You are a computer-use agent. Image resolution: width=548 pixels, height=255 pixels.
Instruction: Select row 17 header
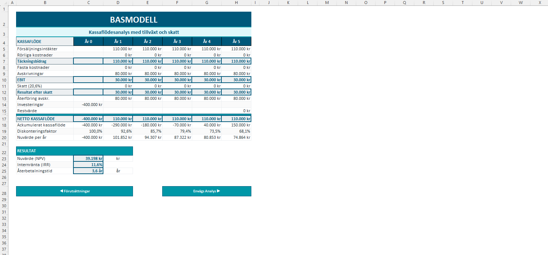click(4, 119)
